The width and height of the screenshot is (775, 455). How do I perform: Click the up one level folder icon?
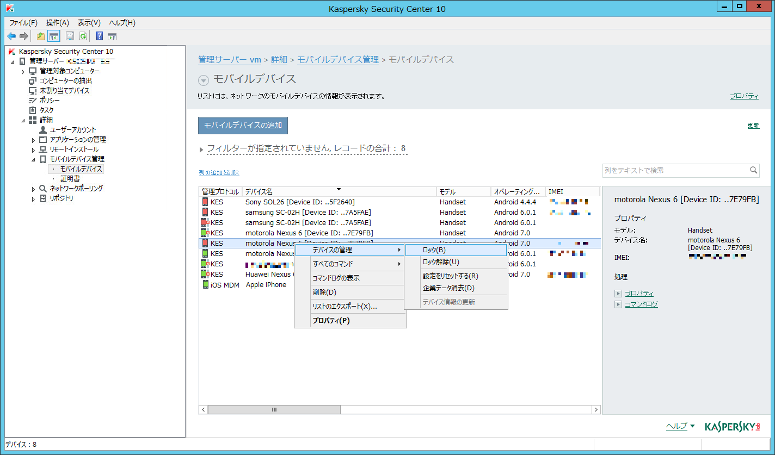pos(41,36)
